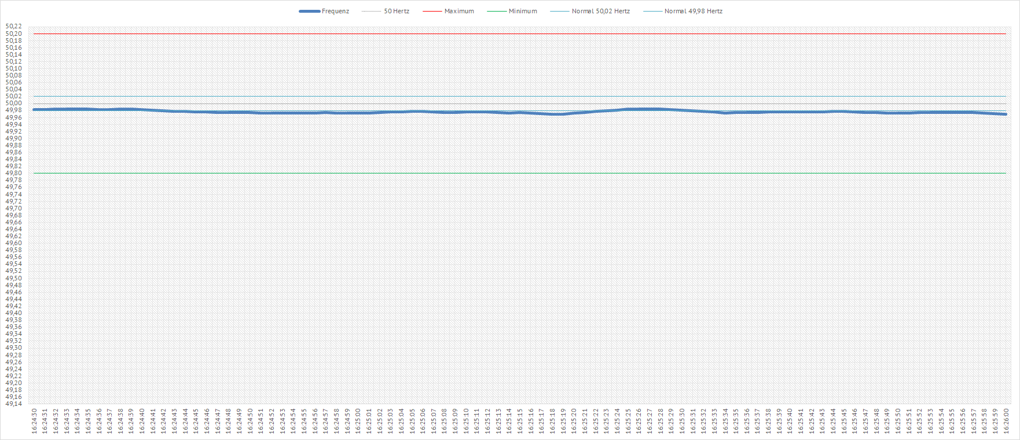Screen dimensions: 1020x440
Task: Select the Normal 49,98 Hertz legend entry
Action: [x=693, y=11]
